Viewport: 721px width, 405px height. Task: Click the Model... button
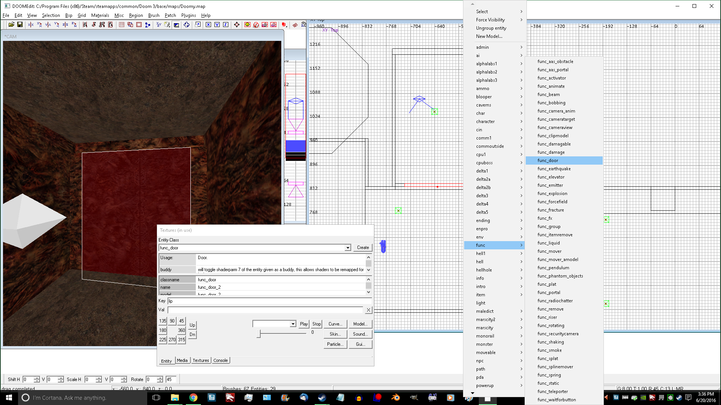coord(360,324)
